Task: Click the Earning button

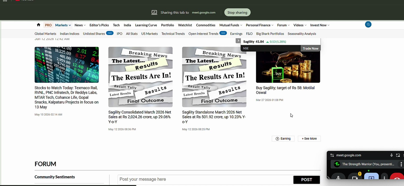Action: click(283, 139)
